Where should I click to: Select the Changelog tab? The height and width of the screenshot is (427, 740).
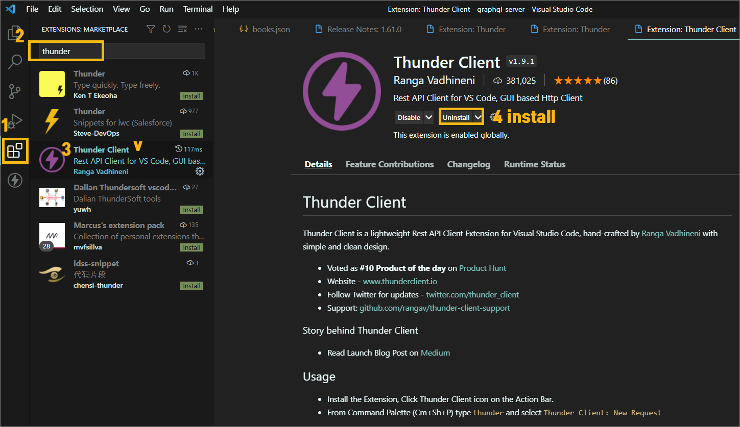point(469,164)
